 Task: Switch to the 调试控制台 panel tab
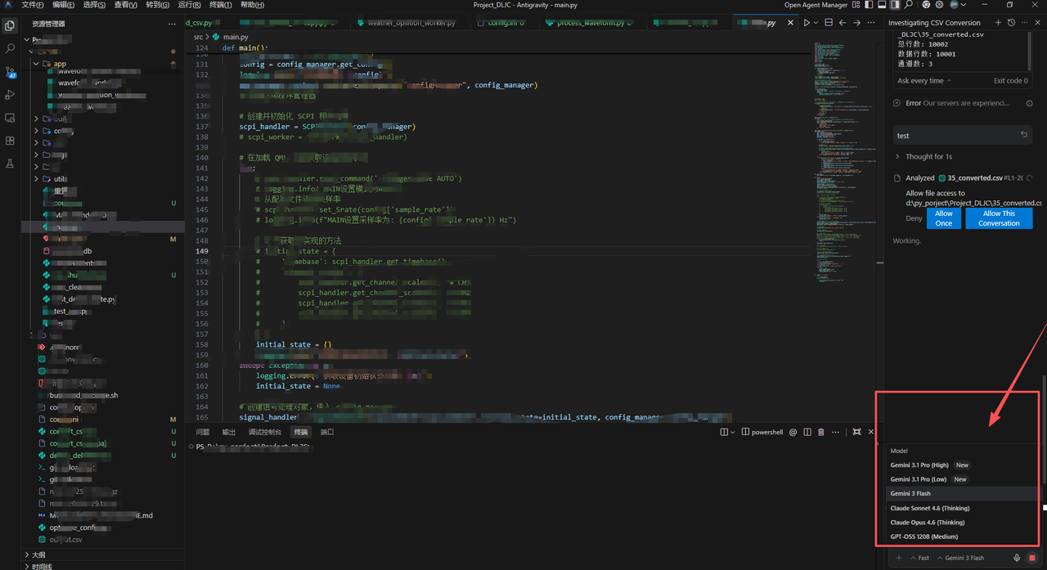click(x=264, y=432)
